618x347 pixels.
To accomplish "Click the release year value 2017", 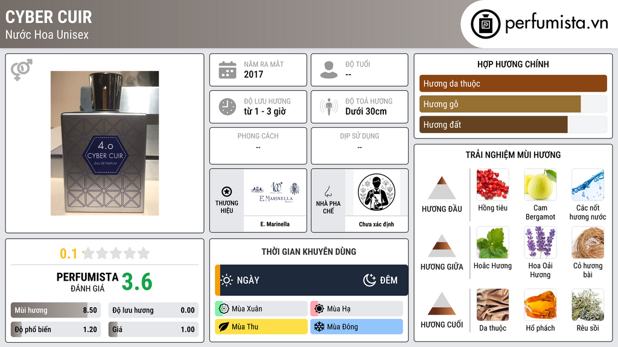I will click(x=253, y=74).
